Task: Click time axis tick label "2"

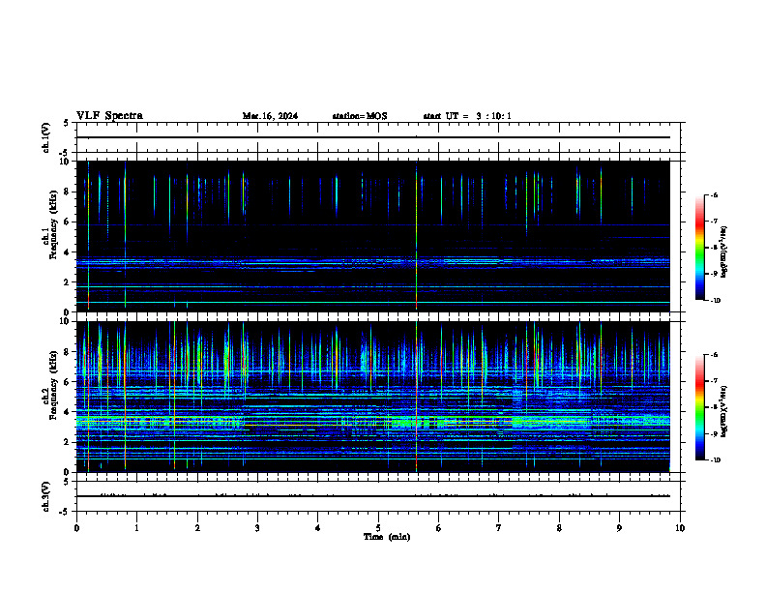Action: [197, 528]
